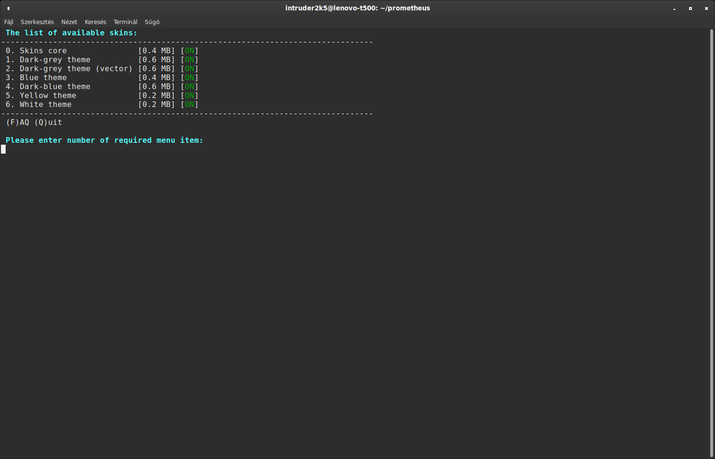Maximize the terminal window
Viewport: 715px width, 459px height.
pyautogui.click(x=690, y=8)
